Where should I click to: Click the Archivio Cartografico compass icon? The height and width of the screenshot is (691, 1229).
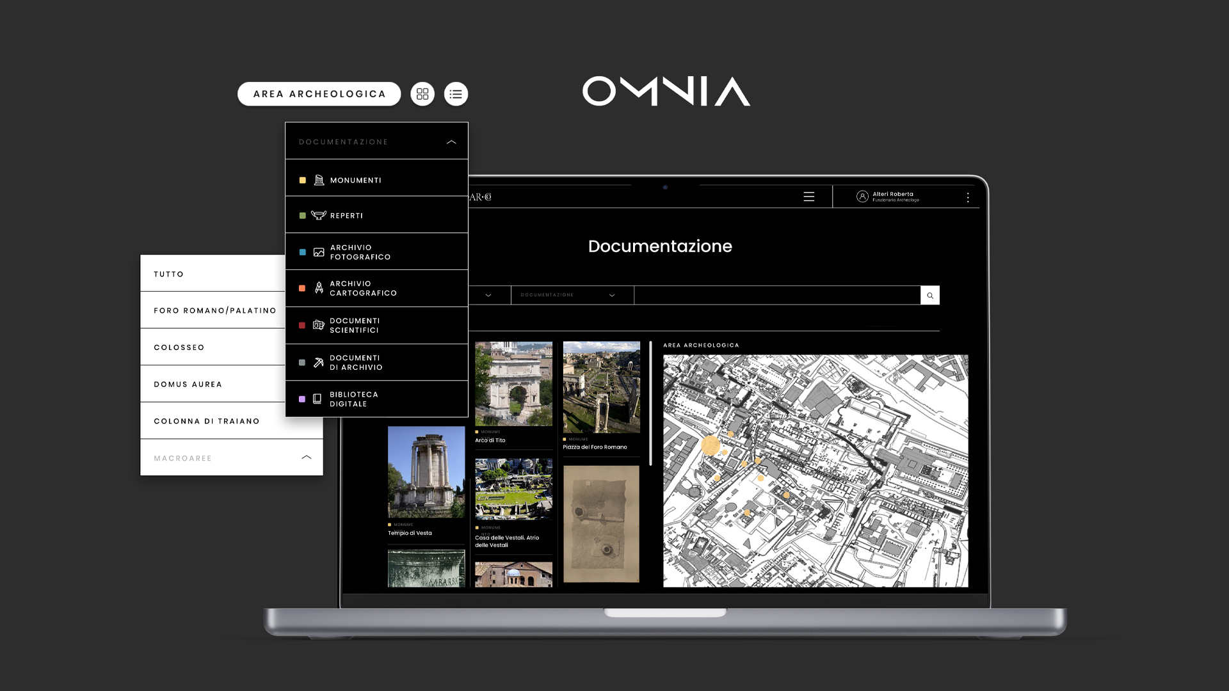coord(319,288)
